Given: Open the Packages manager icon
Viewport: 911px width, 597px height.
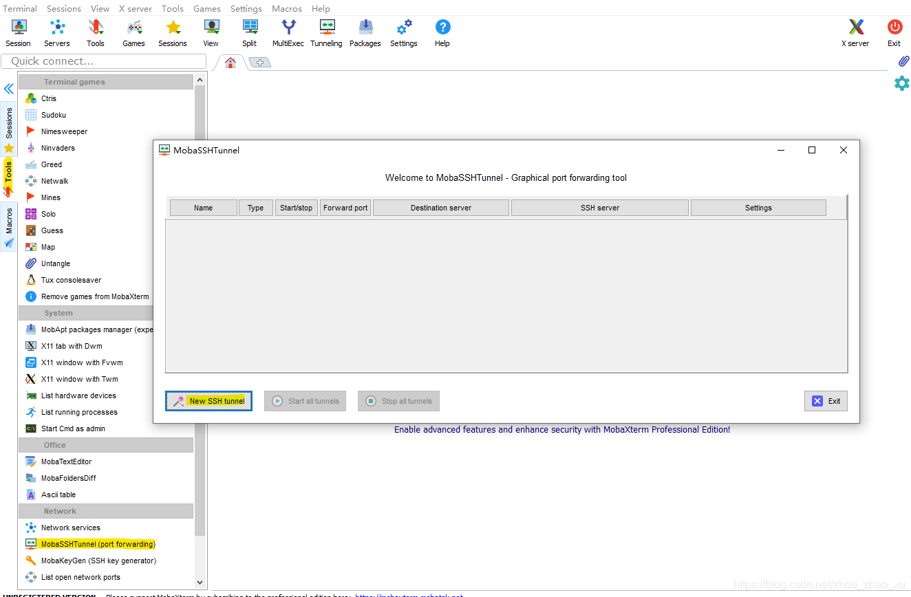Looking at the screenshot, I should pos(365,31).
